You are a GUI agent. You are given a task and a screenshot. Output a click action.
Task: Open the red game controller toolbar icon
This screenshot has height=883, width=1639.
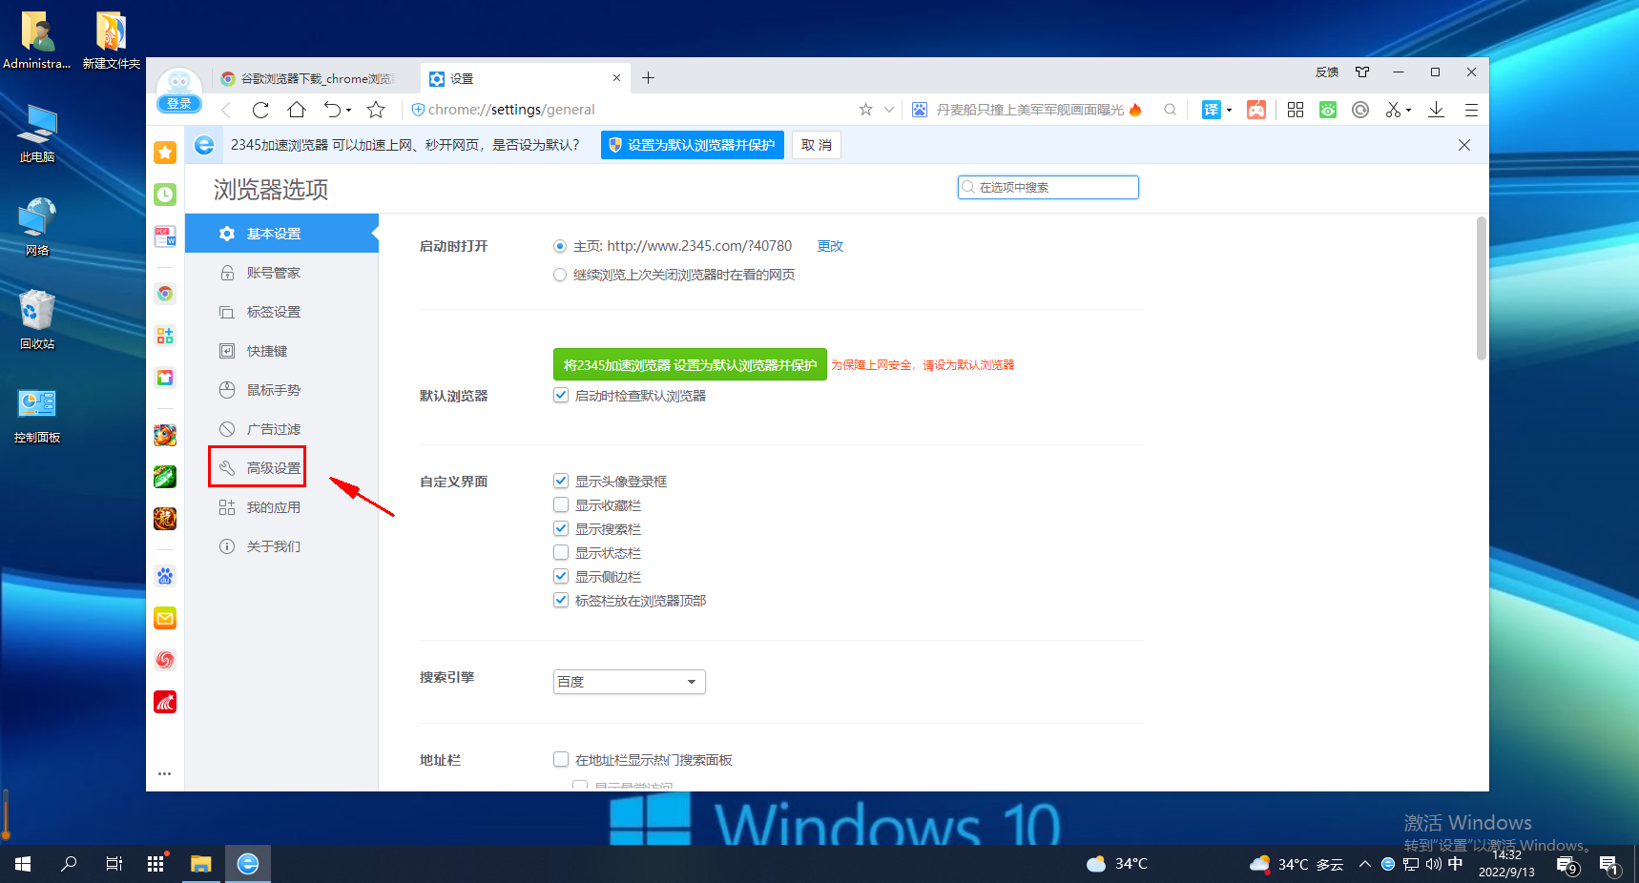(x=1256, y=110)
